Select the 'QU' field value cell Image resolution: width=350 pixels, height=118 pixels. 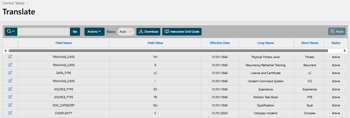click(155, 105)
